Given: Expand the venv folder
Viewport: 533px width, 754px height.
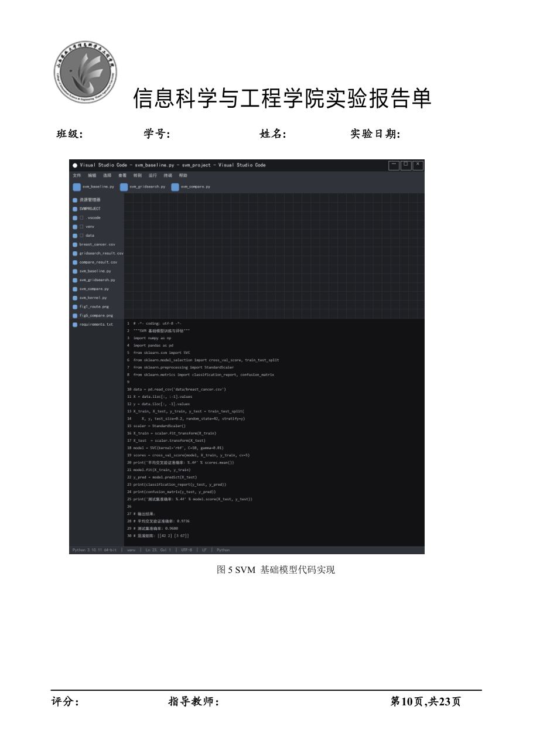Looking at the screenshot, I should 82,226.
